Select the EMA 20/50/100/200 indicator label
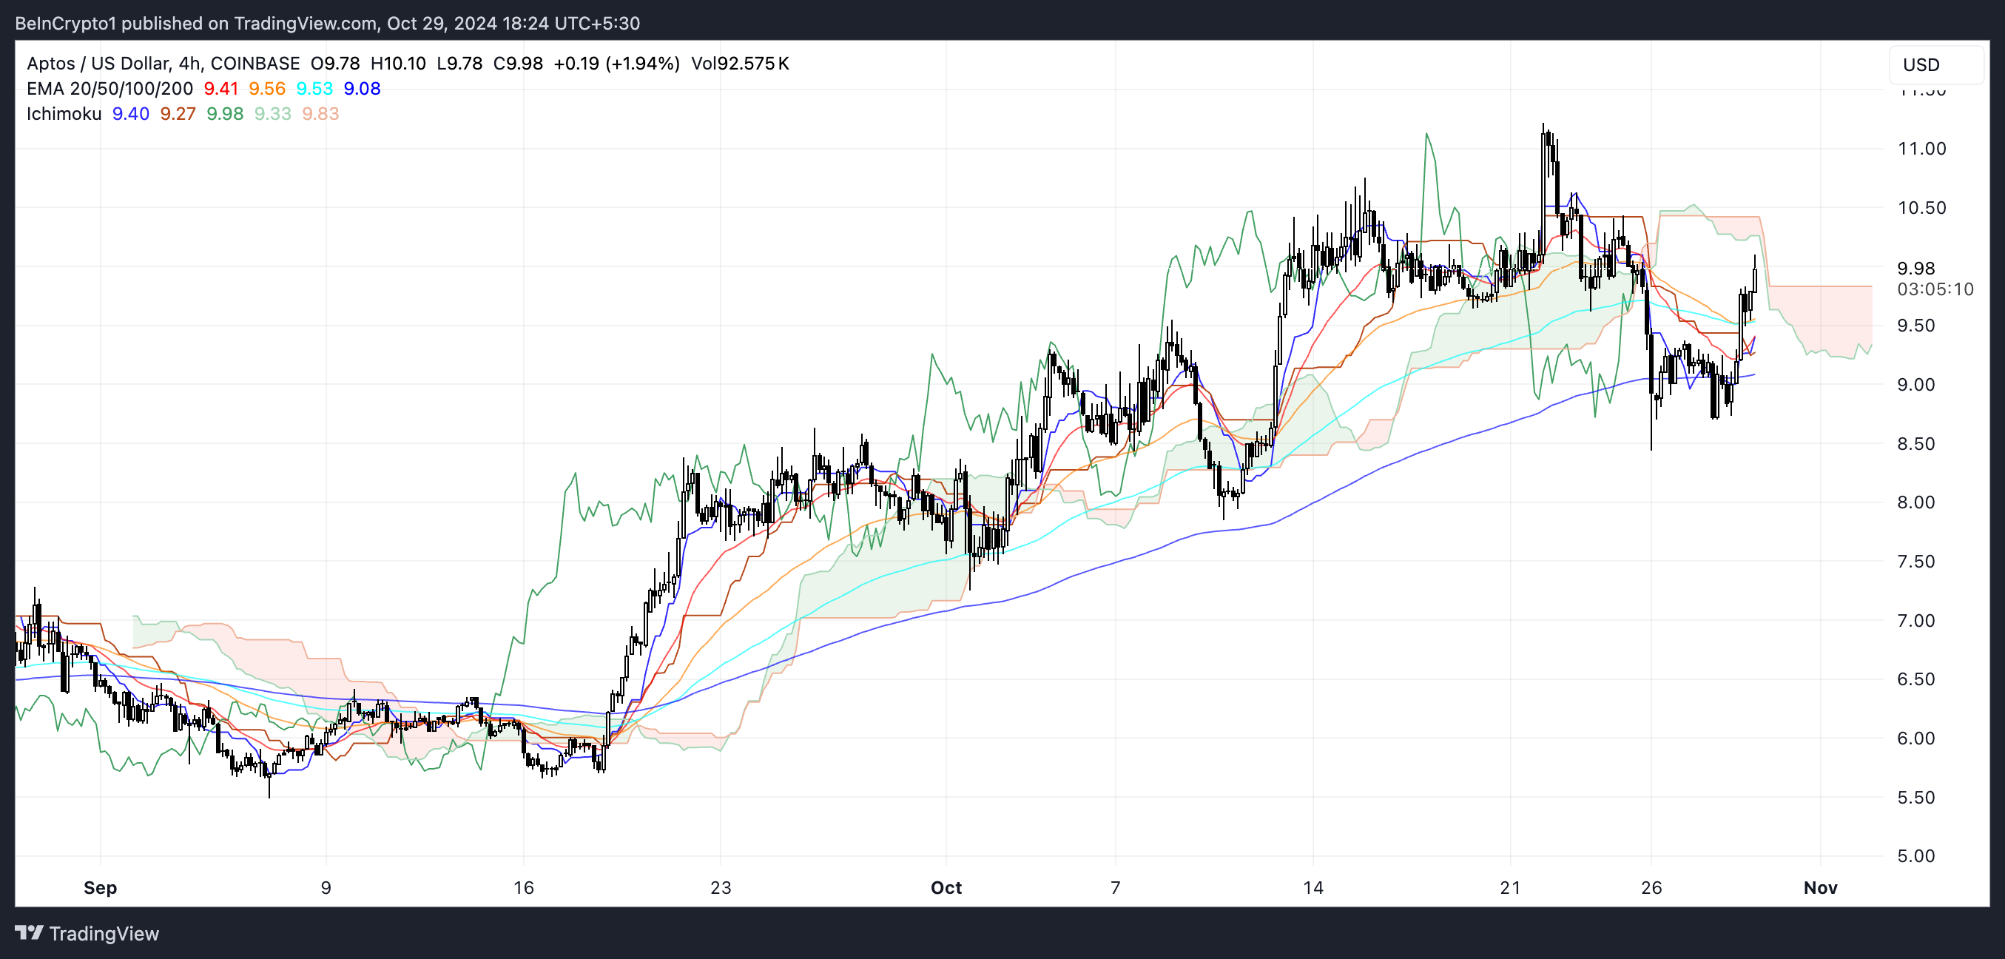 tap(109, 89)
